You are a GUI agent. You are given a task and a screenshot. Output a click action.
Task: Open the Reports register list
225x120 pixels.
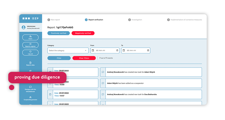tap(30, 45)
